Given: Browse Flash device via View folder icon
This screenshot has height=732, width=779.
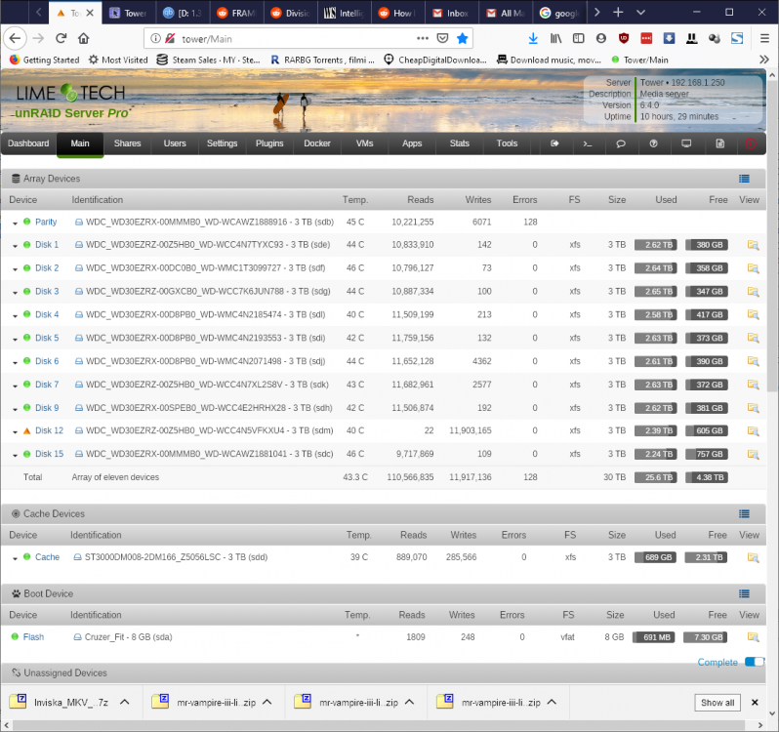Looking at the screenshot, I should click(x=754, y=637).
